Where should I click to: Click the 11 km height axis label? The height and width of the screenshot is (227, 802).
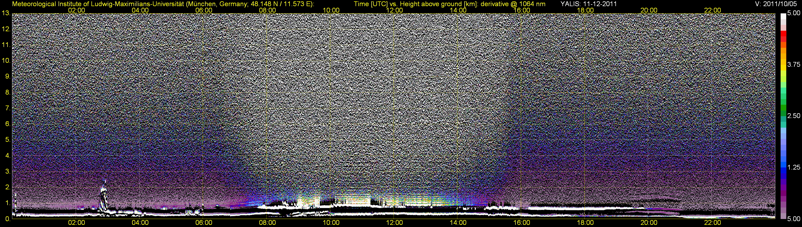pyautogui.click(x=6, y=45)
